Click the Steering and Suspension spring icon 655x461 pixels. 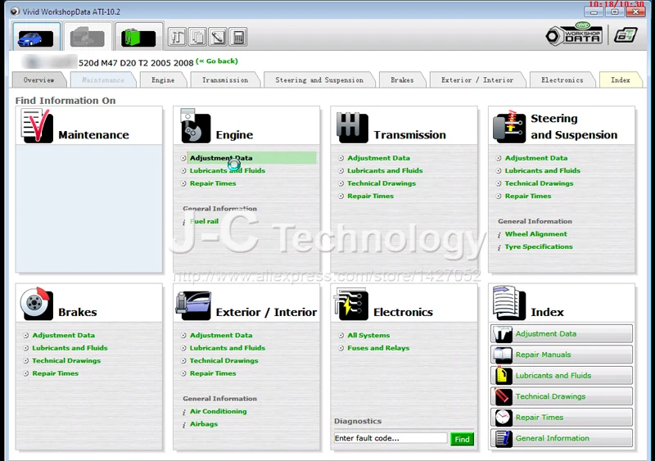[508, 127]
